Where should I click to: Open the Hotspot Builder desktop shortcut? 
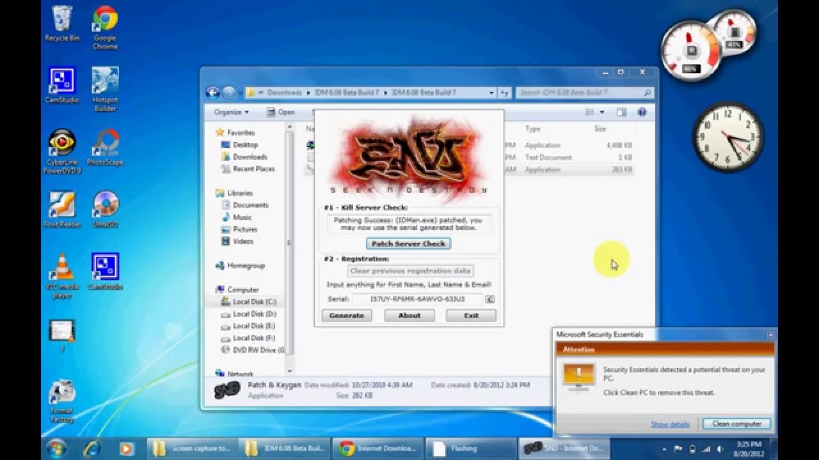pyautogui.click(x=105, y=89)
